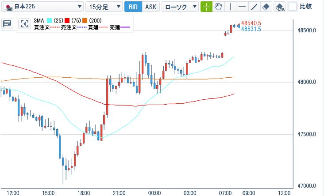Screen dimensions: 324x196
Task: Click the SMA indicator label
Action: click(x=39, y=21)
